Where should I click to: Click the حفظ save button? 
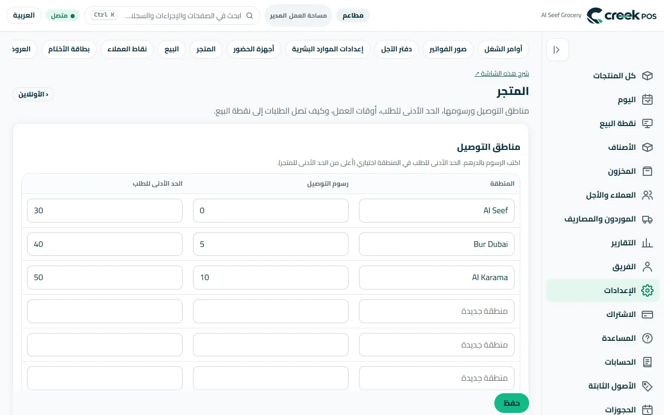[x=511, y=403]
